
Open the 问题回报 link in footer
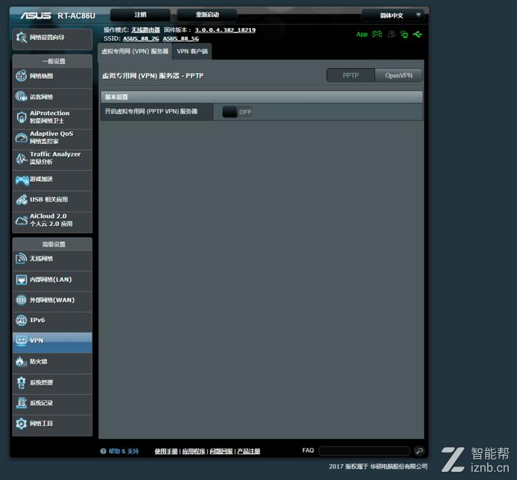(x=221, y=451)
